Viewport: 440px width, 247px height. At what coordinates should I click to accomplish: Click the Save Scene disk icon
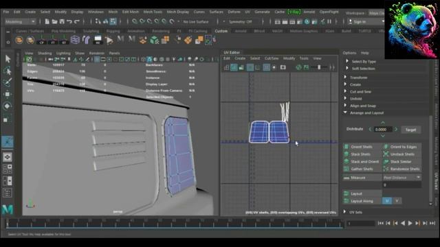[62, 21]
